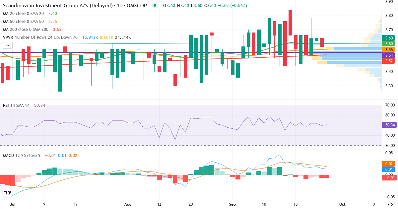Collapse the indicator legend with the chevron button
Screen dimensions: 398x209
tap(8, 45)
